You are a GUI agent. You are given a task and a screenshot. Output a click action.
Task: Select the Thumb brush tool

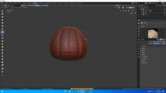2,53
